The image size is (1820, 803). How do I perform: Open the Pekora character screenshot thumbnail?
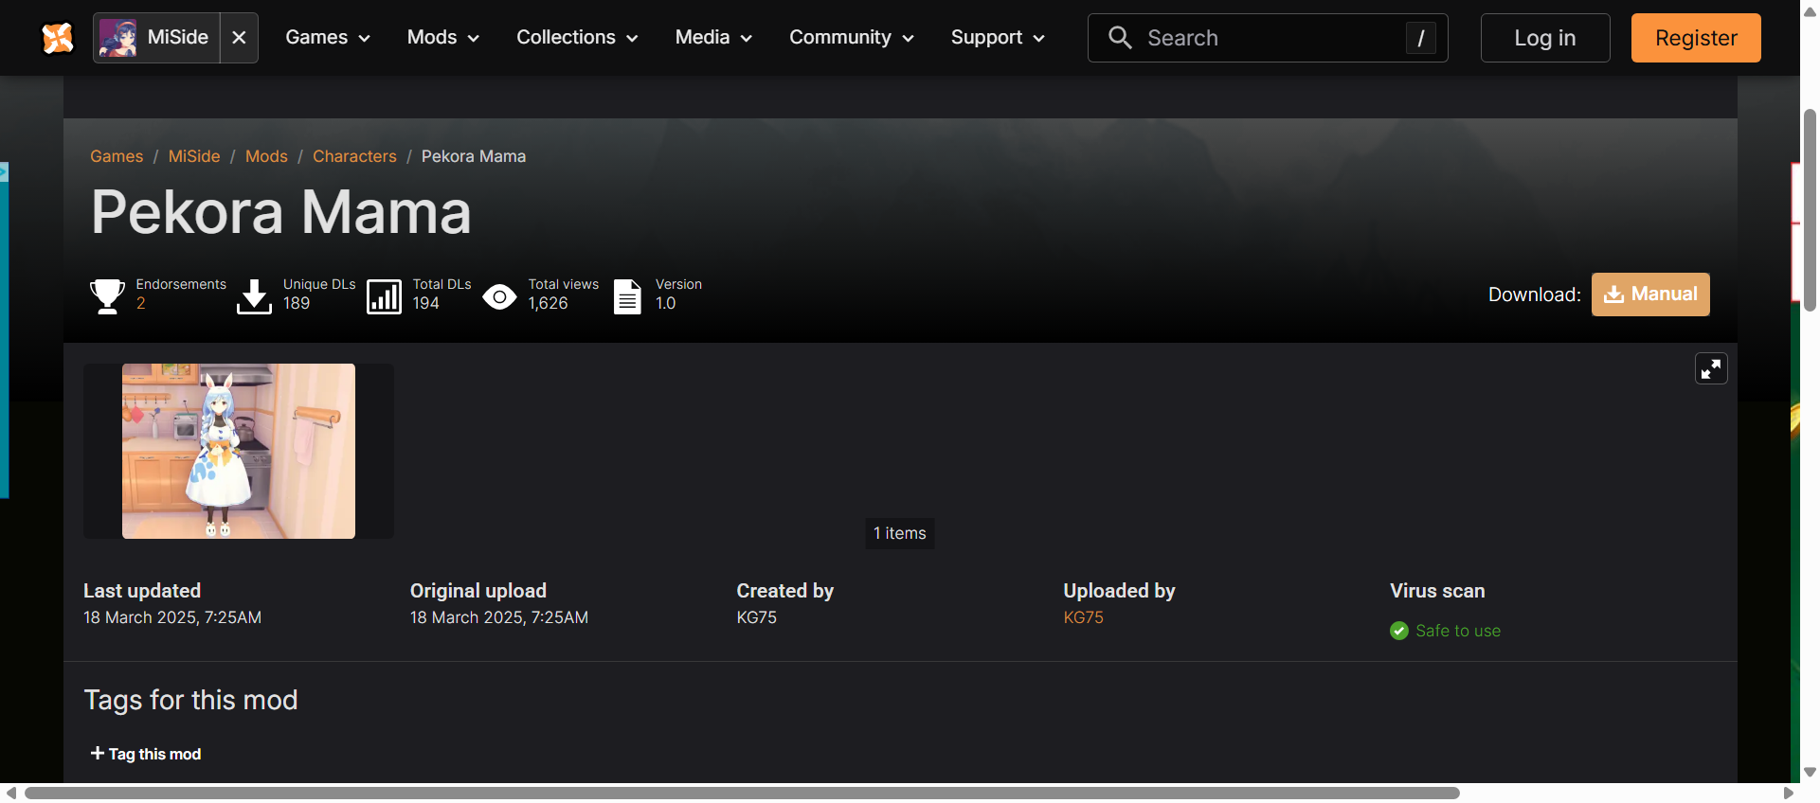click(239, 451)
